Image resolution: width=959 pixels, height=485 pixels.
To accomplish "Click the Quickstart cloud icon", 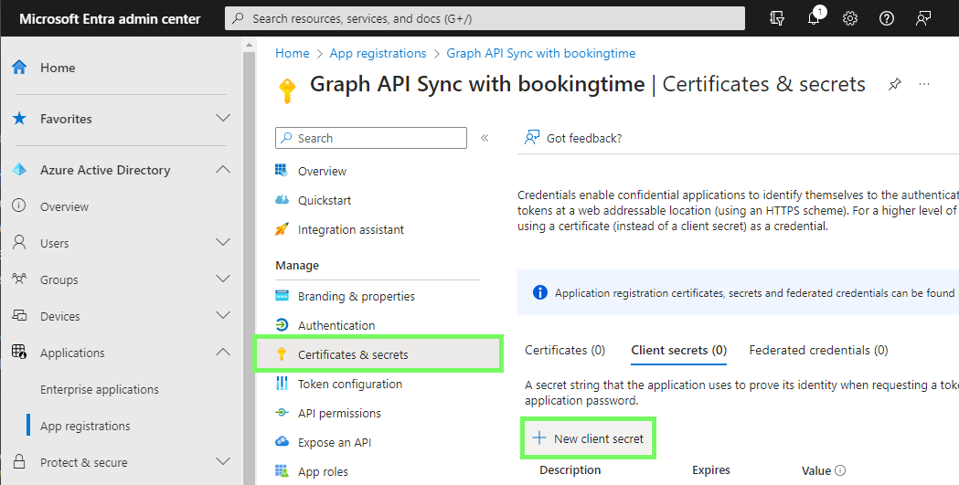I will point(282,200).
